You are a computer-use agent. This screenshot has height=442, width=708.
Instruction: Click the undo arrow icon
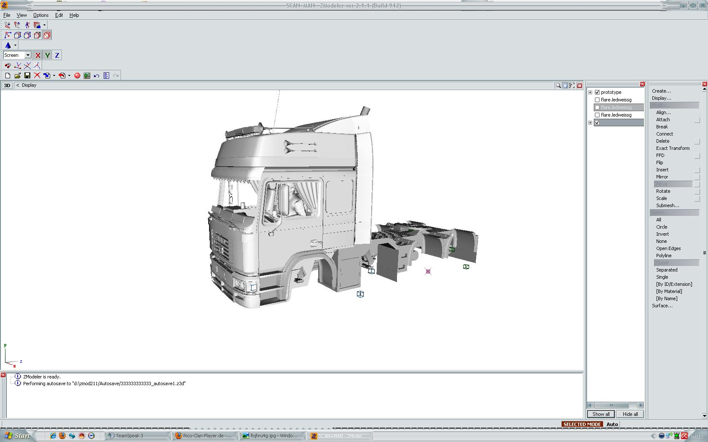97,76
